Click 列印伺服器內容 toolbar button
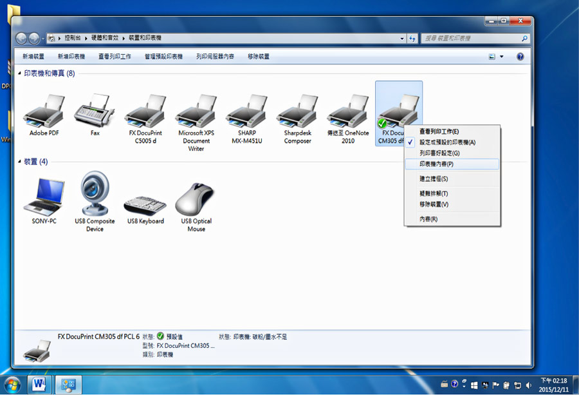 pos(215,56)
